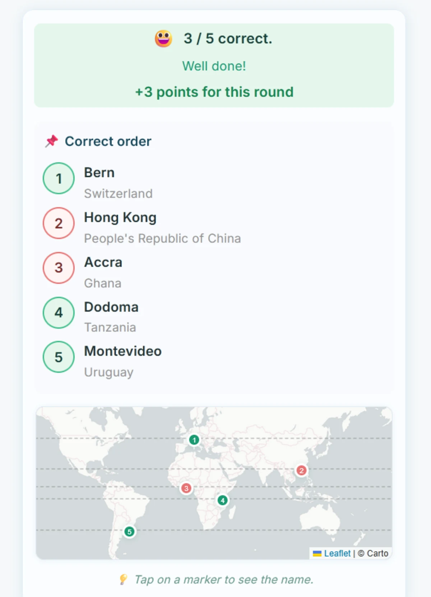The width and height of the screenshot is (431, 597).
Task: Click the lightbulb hint icon below the map
Action: [x=123, y=579]
